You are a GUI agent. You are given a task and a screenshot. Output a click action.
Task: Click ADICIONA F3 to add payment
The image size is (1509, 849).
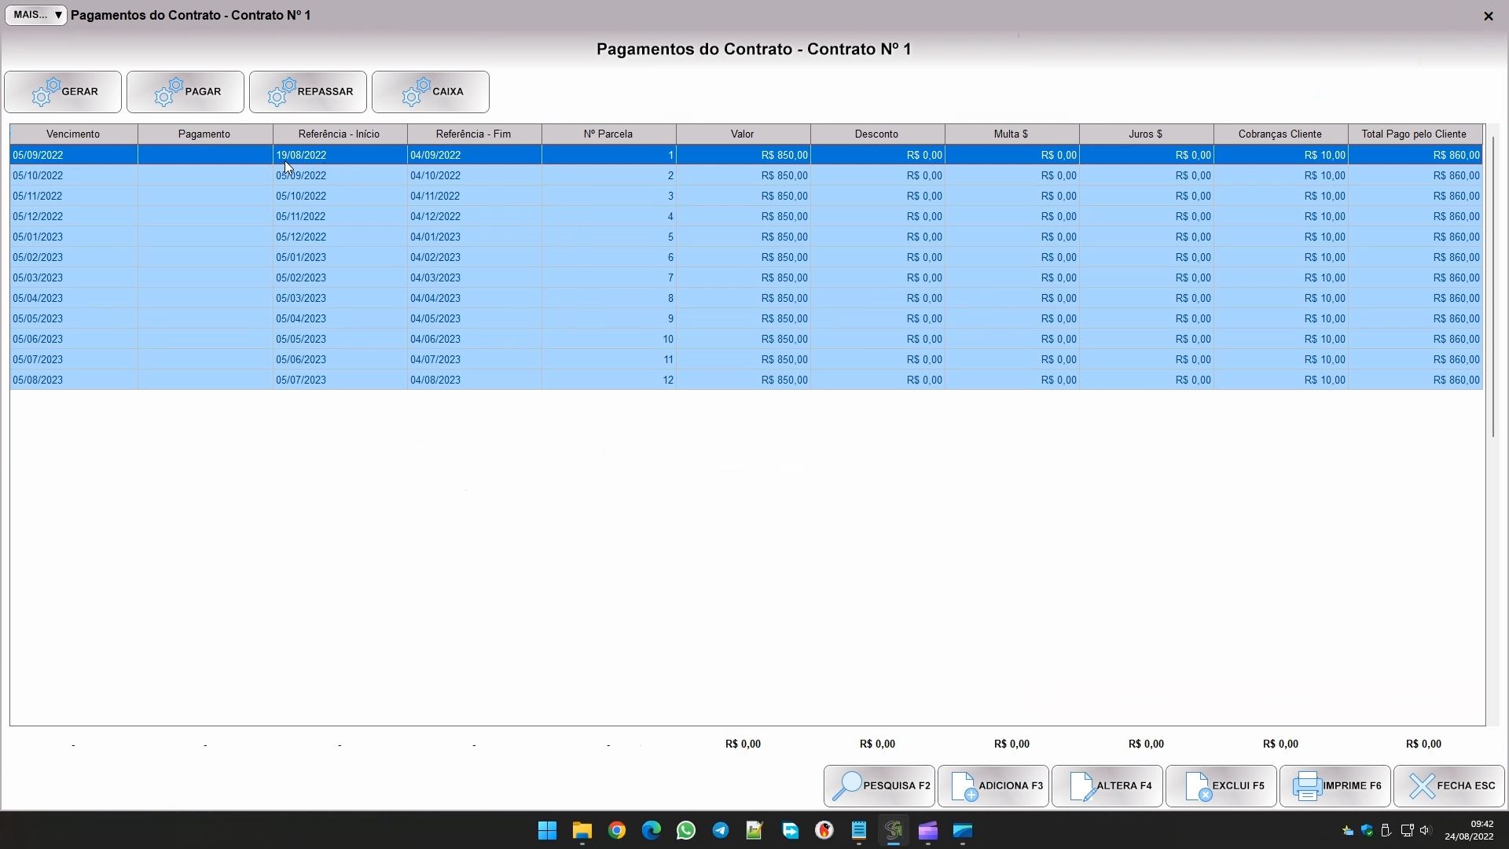pos(993,786)
